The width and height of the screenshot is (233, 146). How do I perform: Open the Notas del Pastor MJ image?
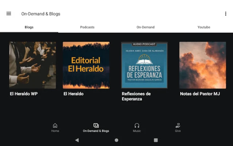coord(202,65)
